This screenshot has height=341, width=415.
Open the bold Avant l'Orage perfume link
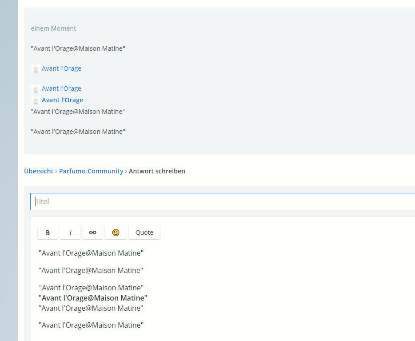[63, 100]
